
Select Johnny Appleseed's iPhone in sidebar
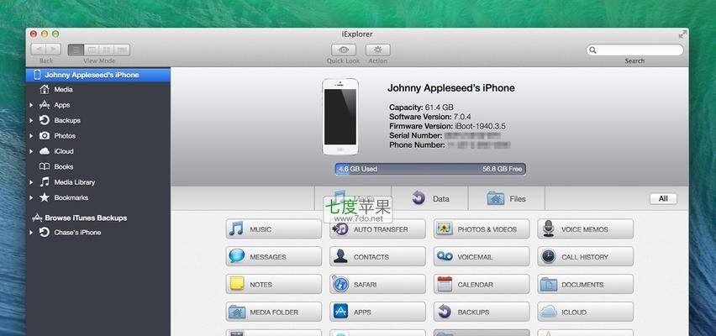click(x=98, y=75)
